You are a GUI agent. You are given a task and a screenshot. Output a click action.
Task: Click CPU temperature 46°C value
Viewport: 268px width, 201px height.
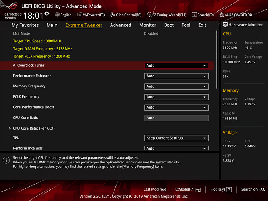248,48
